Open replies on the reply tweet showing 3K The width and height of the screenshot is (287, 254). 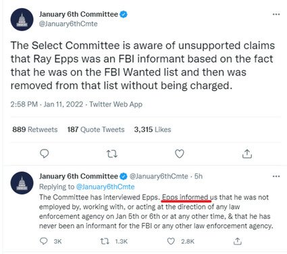point(51,241)
